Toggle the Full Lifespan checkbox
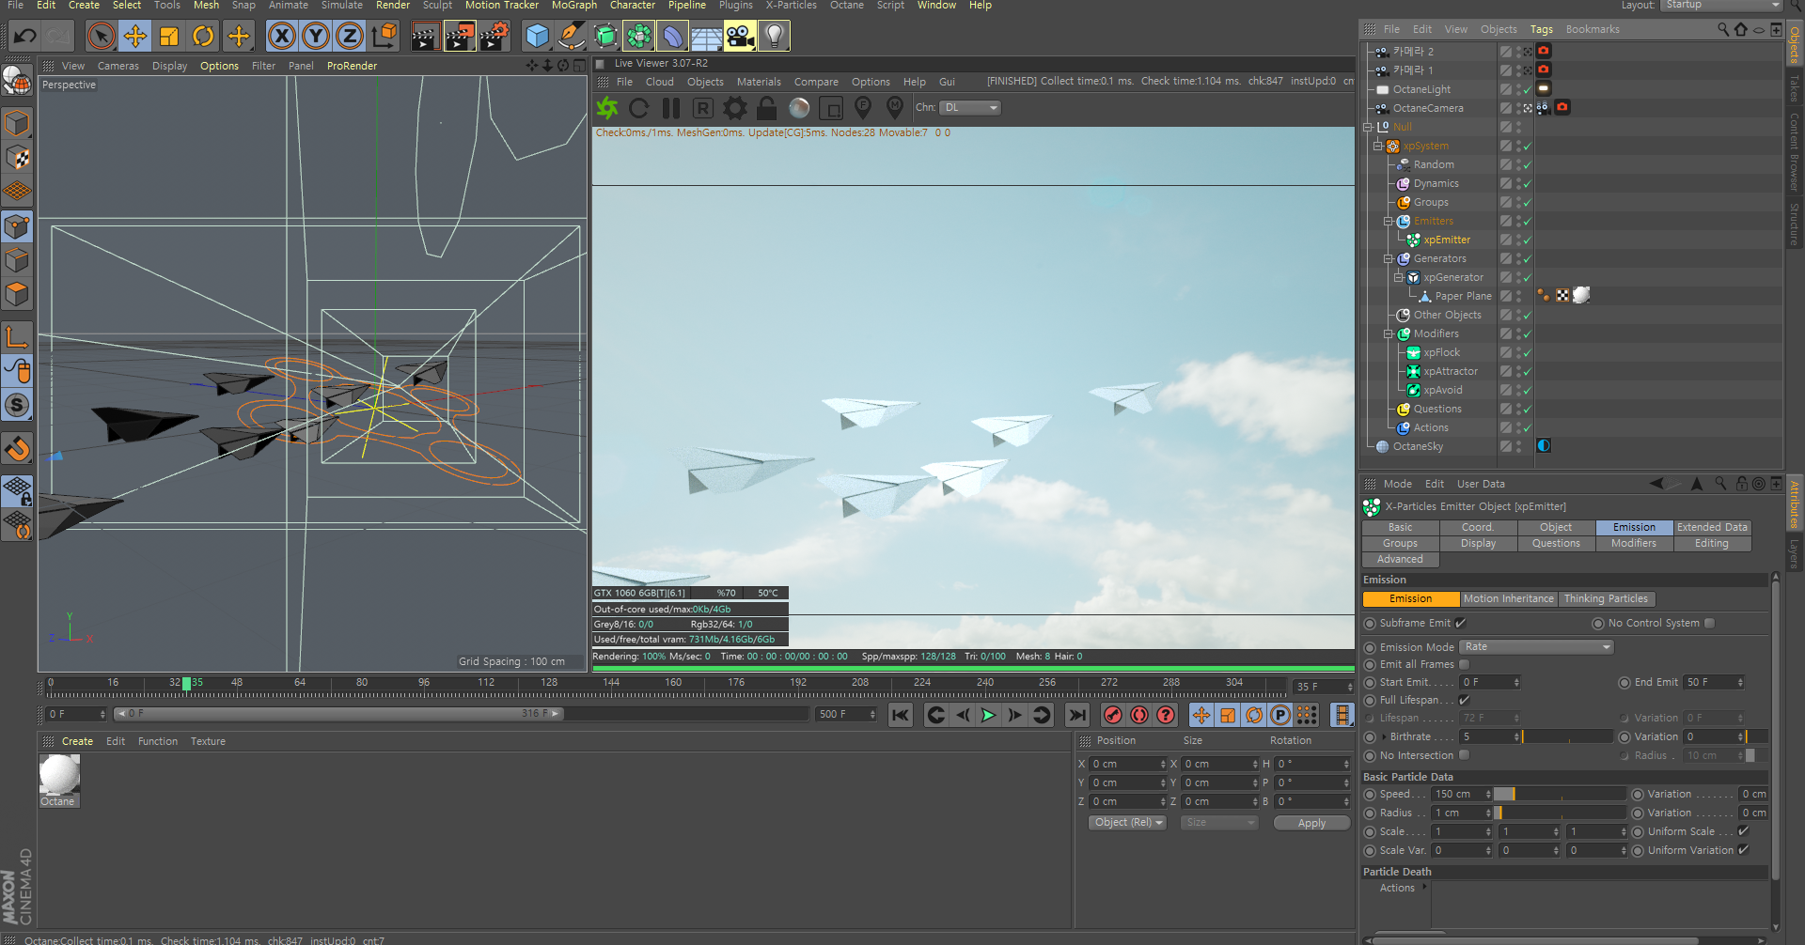 click(x=1465, y=700)
